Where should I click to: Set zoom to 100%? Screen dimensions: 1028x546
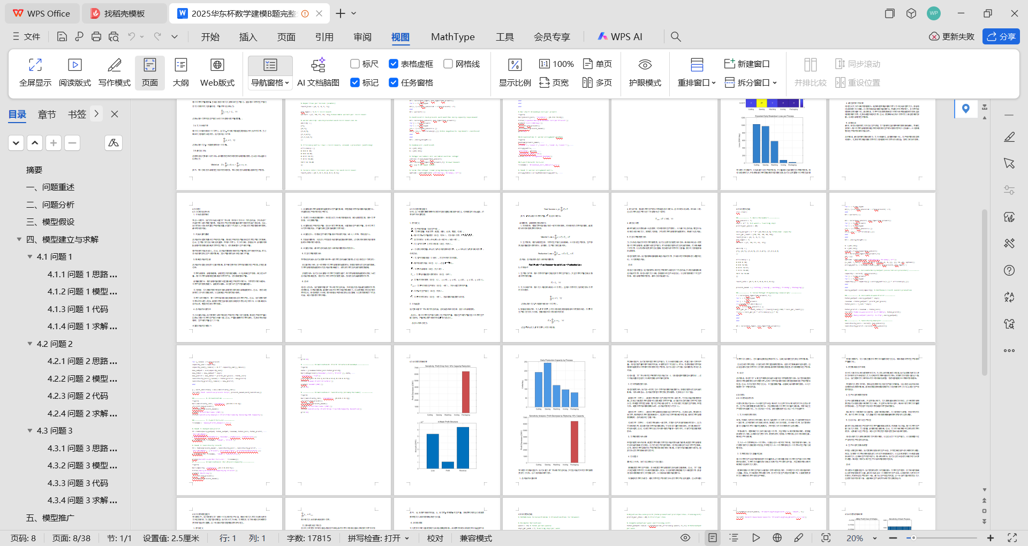[x=556, y=64]
